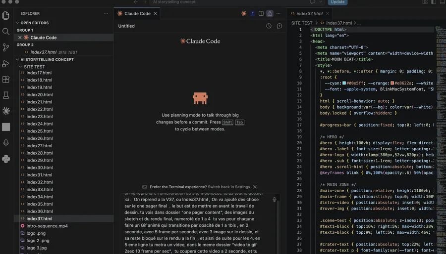
Task: Select index37.html under Group 2
Action: [x=64, y=52]
